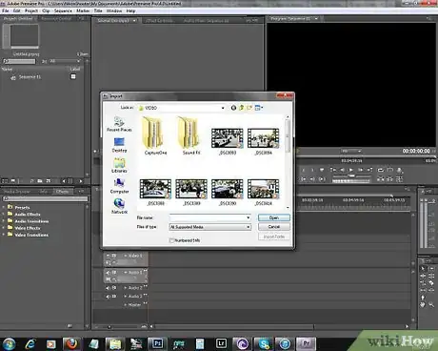Open the Clip menu
438x351 pixels.
[46, 10]
